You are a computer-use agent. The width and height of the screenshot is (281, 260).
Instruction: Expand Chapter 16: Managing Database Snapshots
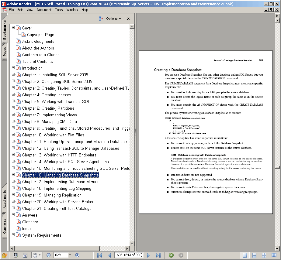tap(13, 174)
